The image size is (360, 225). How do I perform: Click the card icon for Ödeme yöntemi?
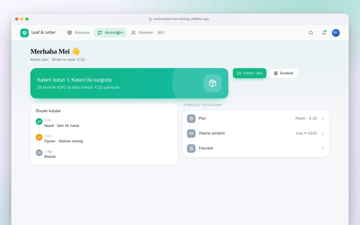(x=191, y=134)
